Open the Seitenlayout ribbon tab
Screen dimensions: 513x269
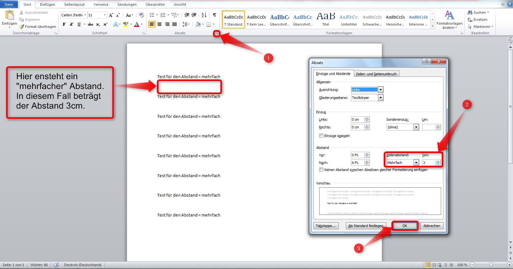point(74,4)
